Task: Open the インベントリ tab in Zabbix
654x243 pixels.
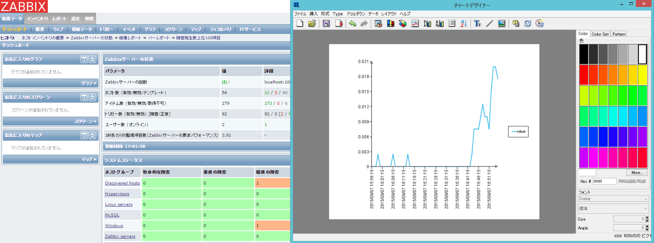Action: pos(37,18)
